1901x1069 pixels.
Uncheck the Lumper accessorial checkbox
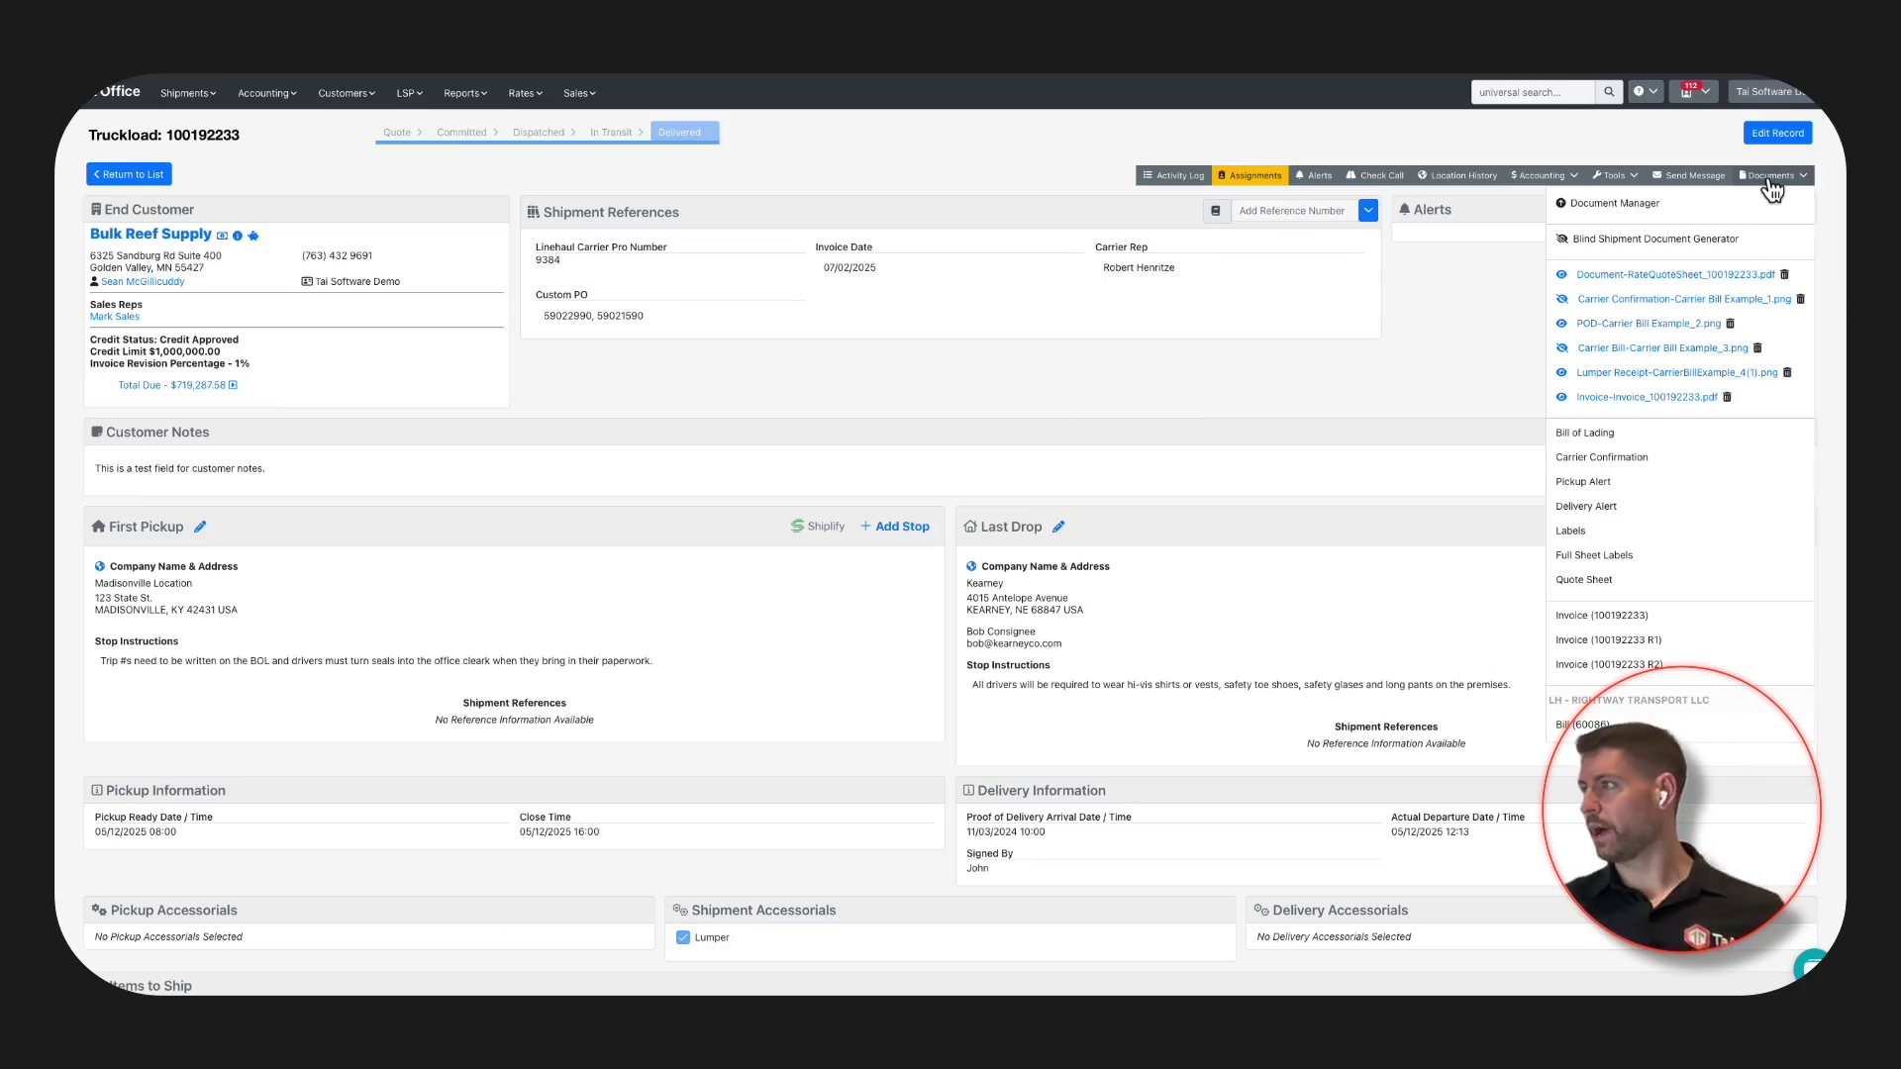(683, 937)
